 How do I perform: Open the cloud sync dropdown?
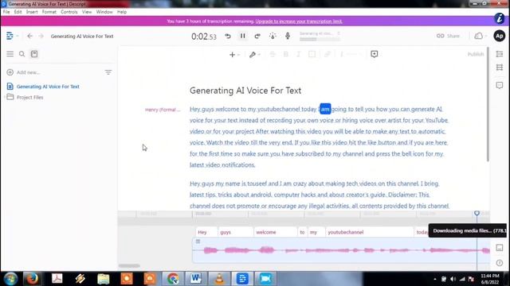[x=481, y=36]
